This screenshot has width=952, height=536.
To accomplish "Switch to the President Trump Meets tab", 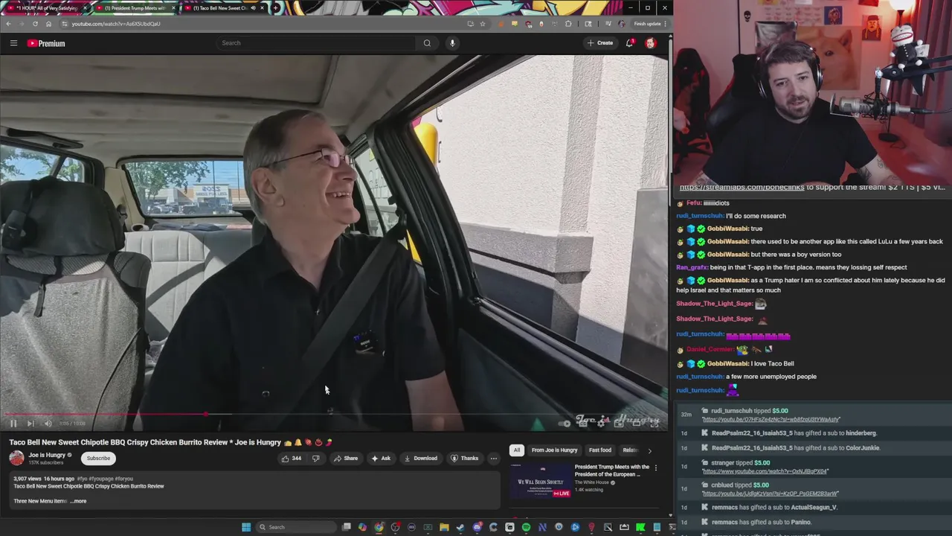I will point(135,8).
